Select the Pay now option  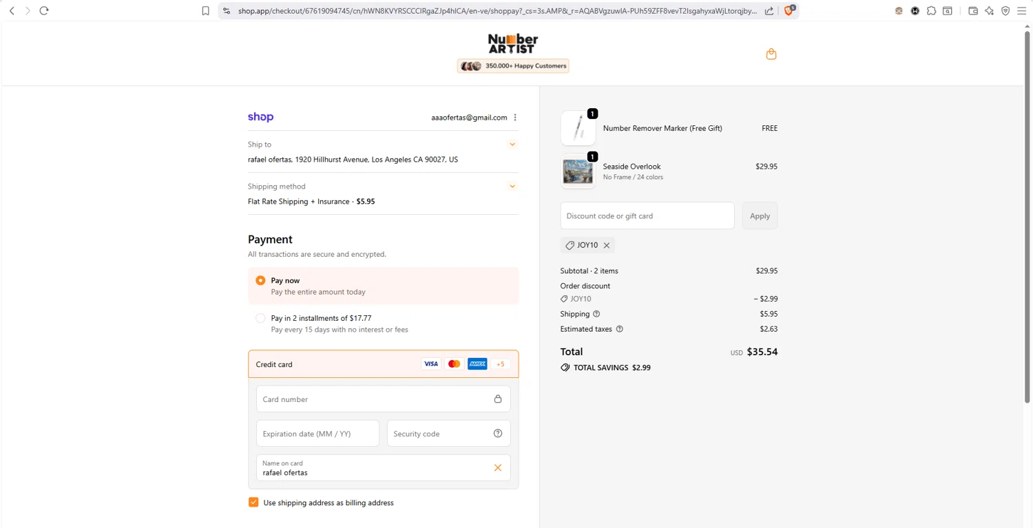pyautogui.click(x=260, y=280)
